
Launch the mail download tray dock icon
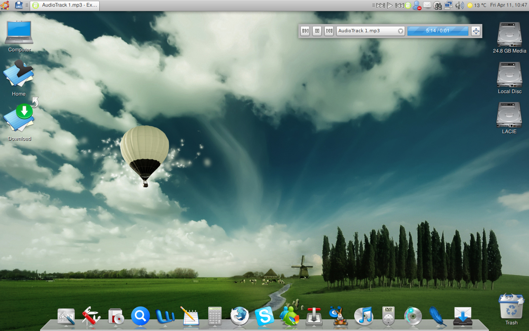[463, 317]
